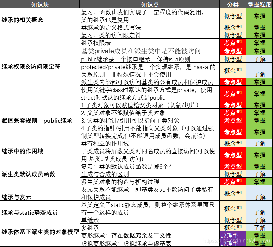The height and width of the screenshot is (247, 273).
Task: Select the 派生类默认成员函数 block cell
Action: pyautogui.click(x=40, y=174)
